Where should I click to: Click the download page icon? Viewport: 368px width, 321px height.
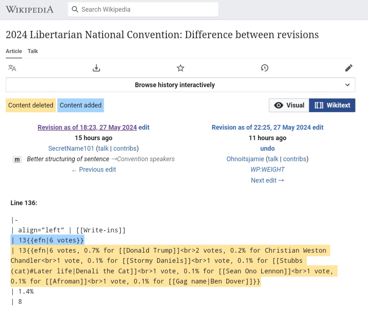pos(96,68)
